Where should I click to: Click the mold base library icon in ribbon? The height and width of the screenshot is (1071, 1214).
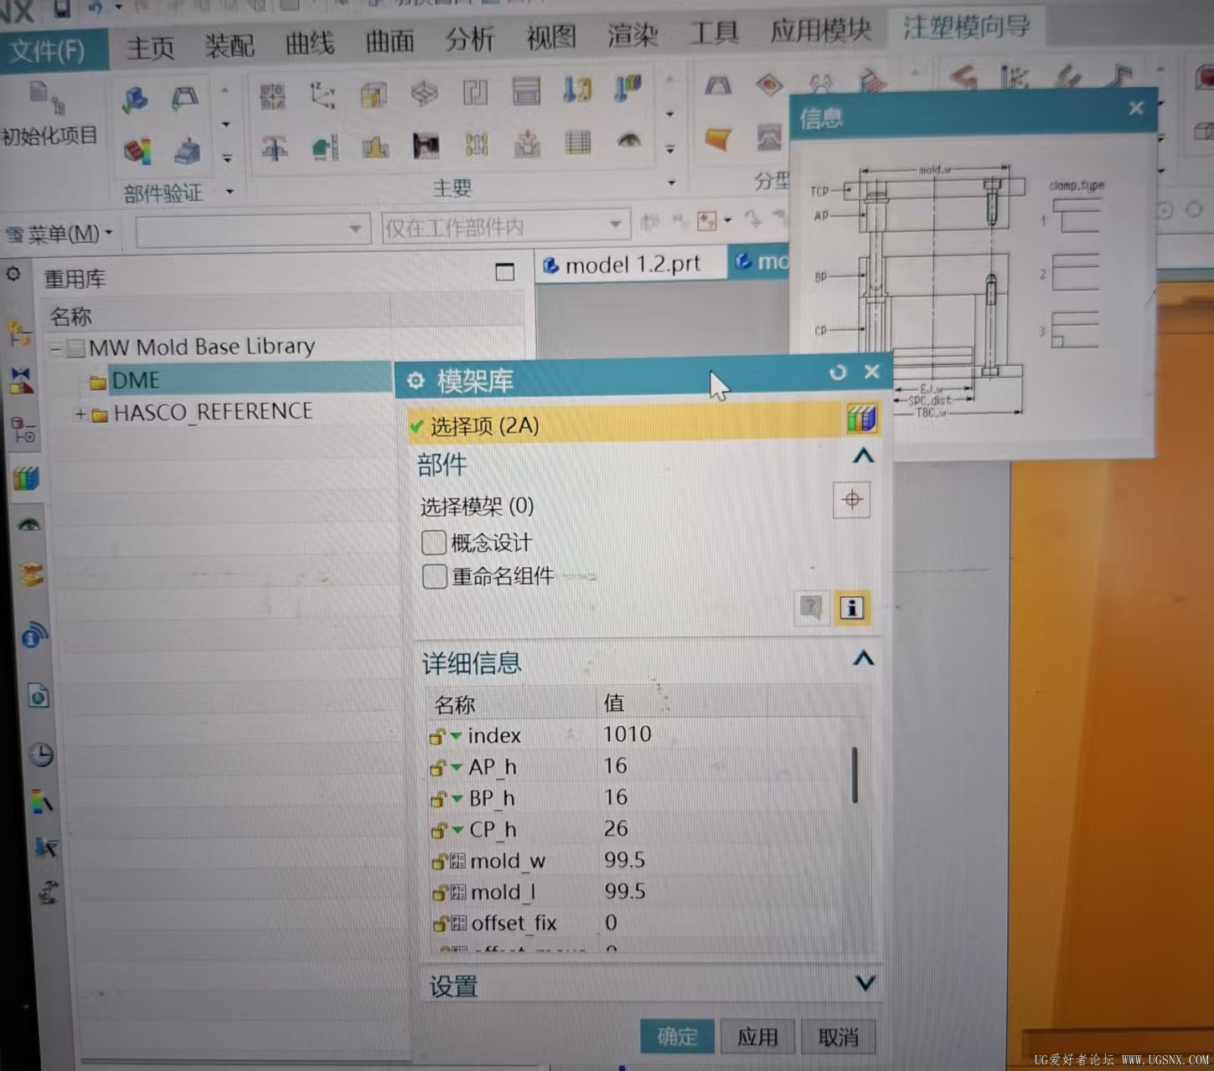click(526, 91)
